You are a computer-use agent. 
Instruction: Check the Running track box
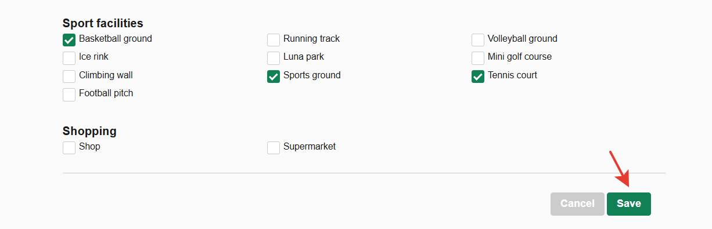click(274, 40)
